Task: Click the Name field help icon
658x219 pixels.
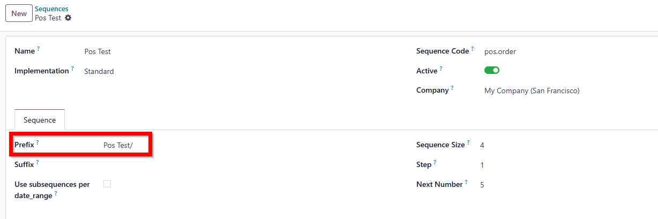Action: (x=38, y=49)
